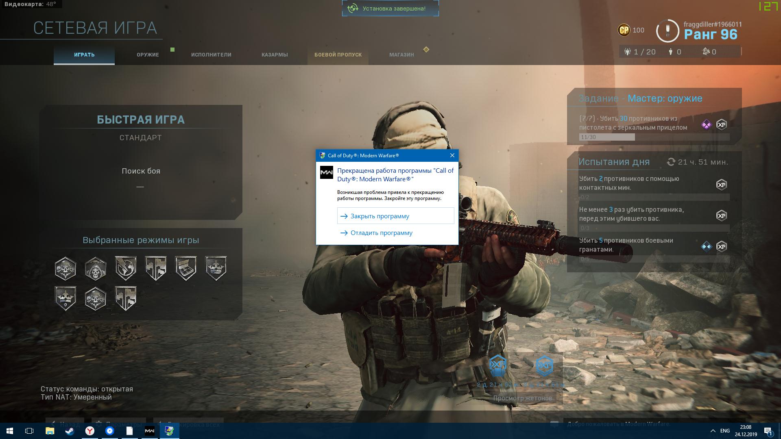Open the Windows notification center
781x439 pixels.
(x=768, y=431)
